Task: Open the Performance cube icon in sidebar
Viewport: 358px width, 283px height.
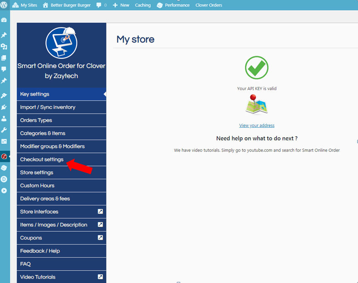Action: tap(4, 168)
